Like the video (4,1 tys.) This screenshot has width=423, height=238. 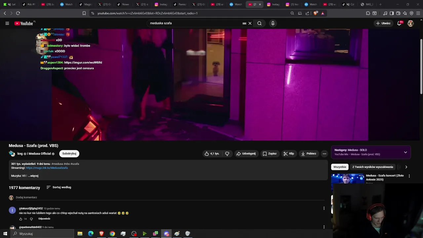point(212,153)
